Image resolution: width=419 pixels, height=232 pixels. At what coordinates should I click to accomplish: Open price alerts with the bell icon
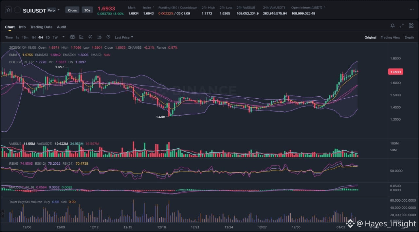point(392,25)
